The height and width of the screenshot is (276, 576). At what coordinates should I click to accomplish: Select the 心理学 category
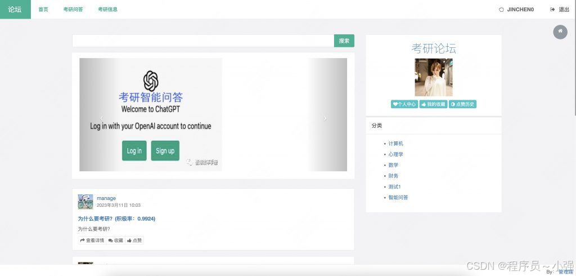click(x=395, y=154)
